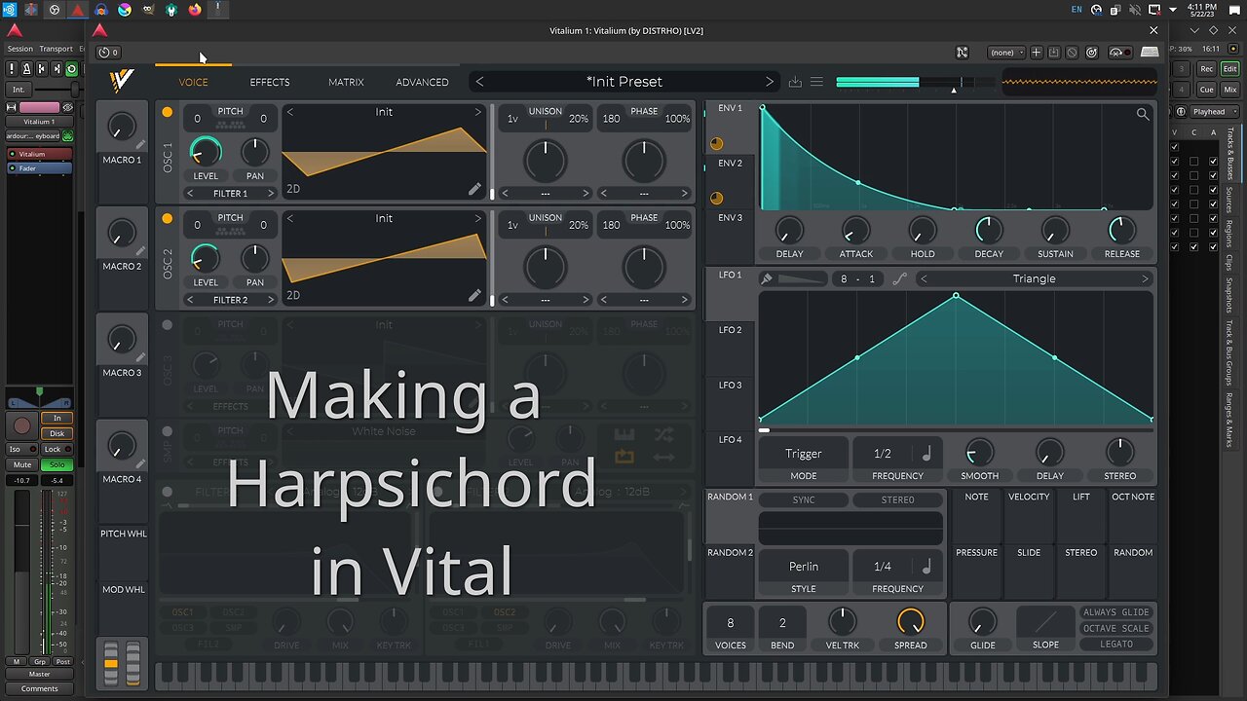Show plugin pin connections icon

[x=962, y=53]
